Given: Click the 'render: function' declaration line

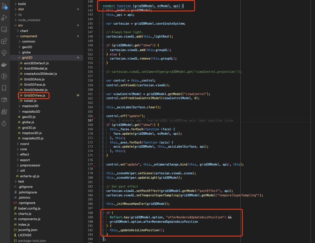Looking at the screenshot, I should (x=143, y=6).
